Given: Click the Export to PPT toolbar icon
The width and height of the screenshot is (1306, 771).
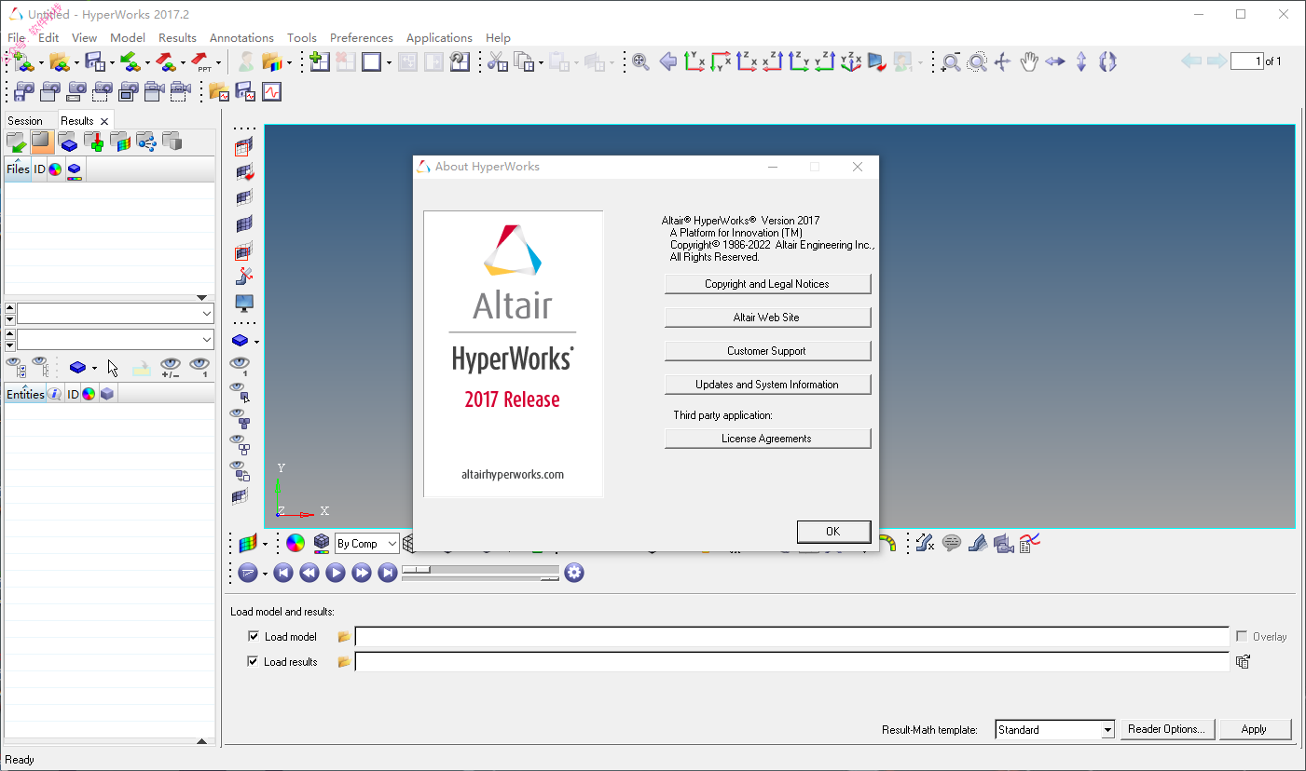Looking at the screenshot, I should coord(201,62).
